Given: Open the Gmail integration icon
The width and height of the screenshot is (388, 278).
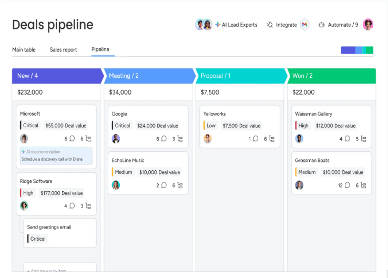Looking at the screenshot, I should click(304, 25).
